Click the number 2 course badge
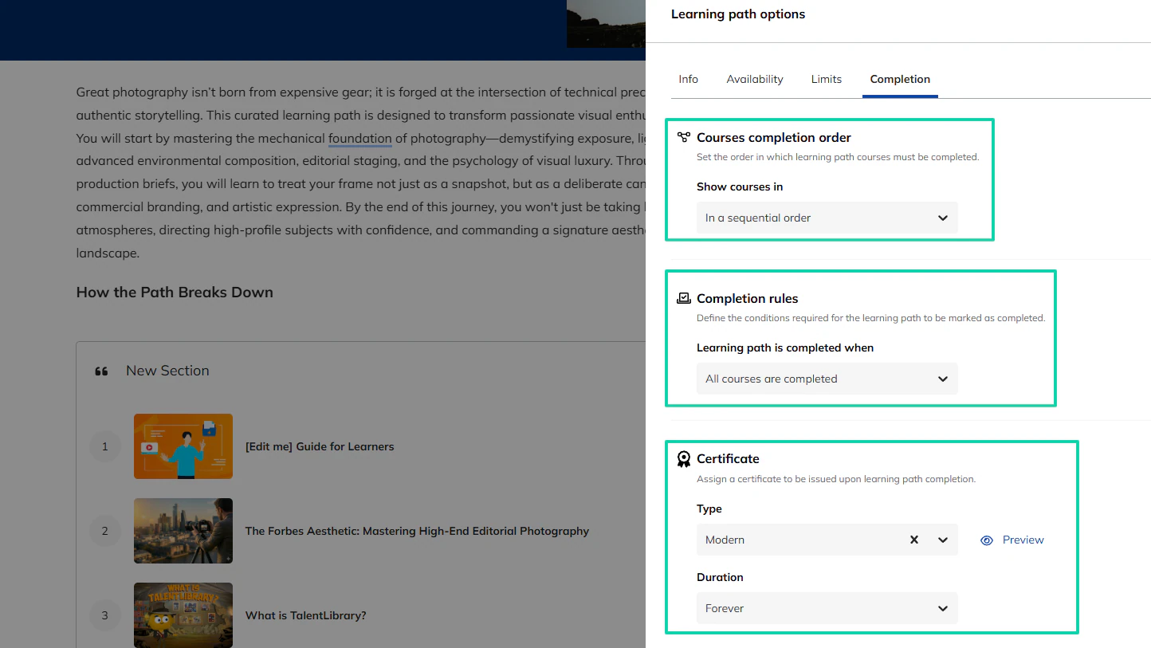The image size is (1151, 648). point(105,531)
